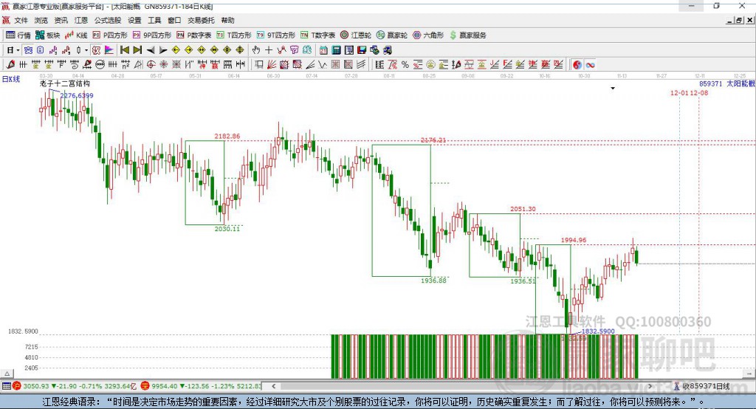Open the P四方形 tool
756x409 pixels.
(110, 35)
